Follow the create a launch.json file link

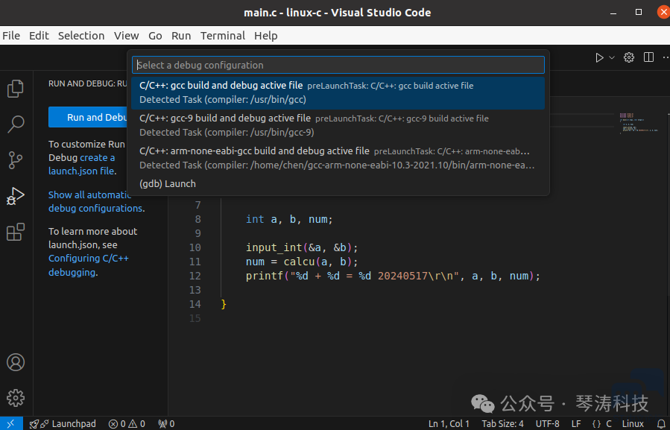pos(82,165)
